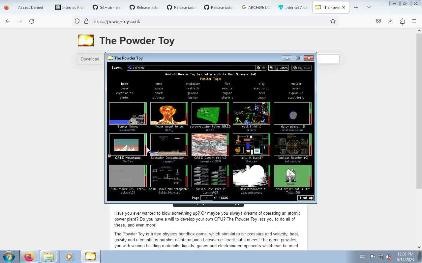Open Windows Explorer from the taskbar
422x263 pixels.
48,256
